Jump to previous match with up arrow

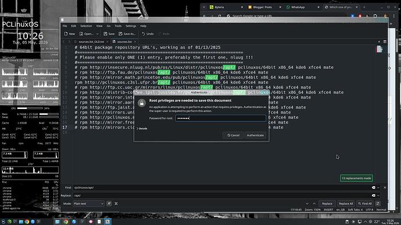[x=314, y=204]
